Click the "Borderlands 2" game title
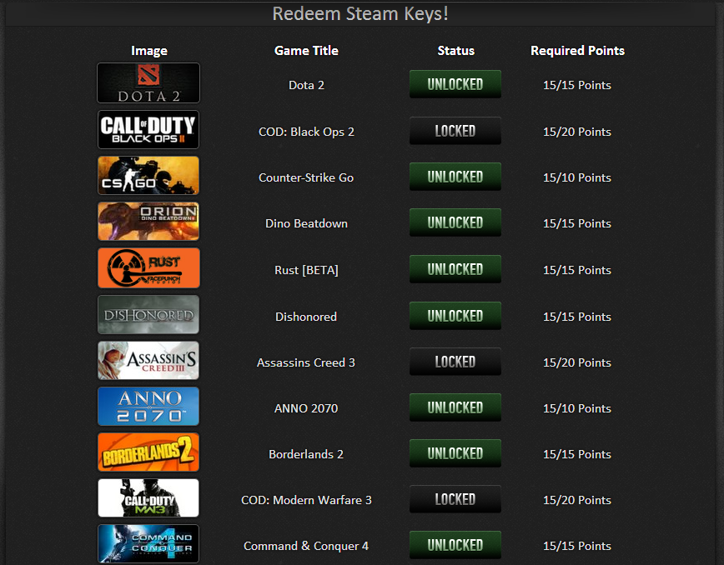The image size is (724, 565). (306, 454)
